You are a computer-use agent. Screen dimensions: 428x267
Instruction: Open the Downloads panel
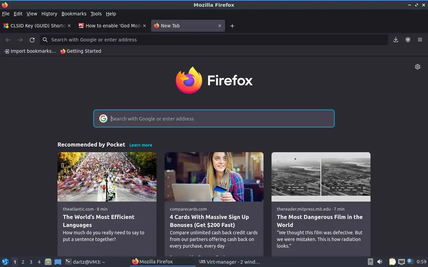tap(396, 40)
